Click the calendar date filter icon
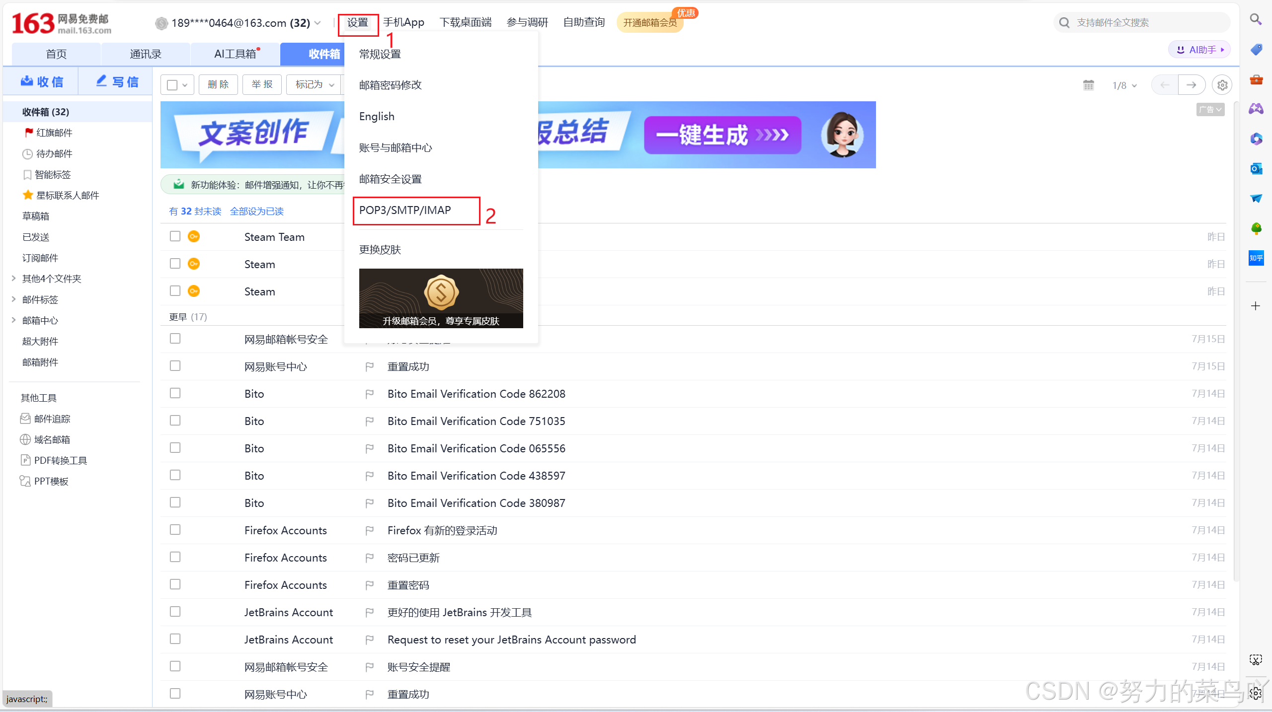The height and width of the screenshot is (712, 1272). (x=1088, y=85)
